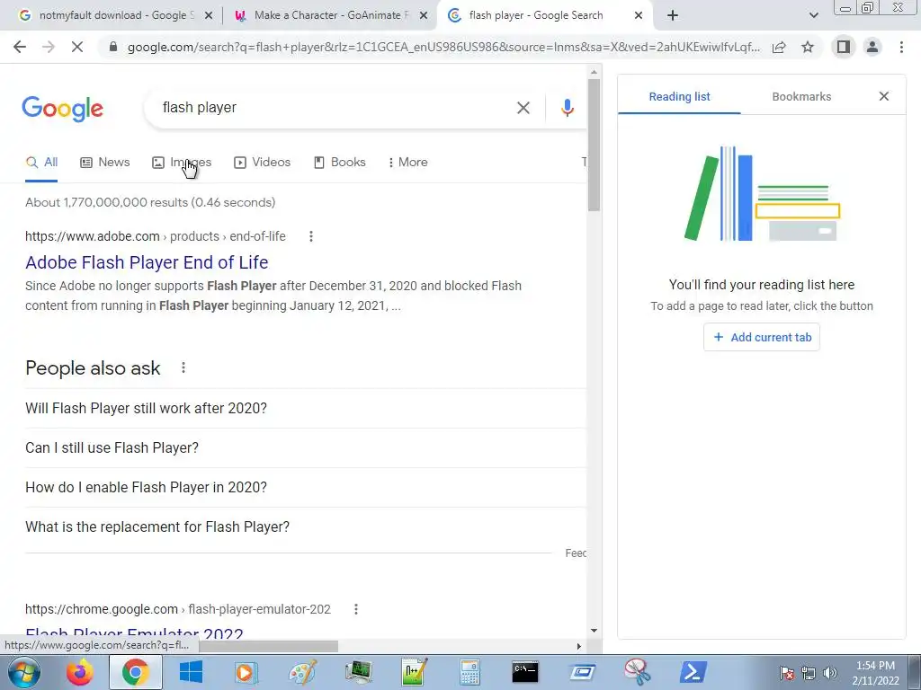The image size is (921, 690).
Task: Click the volume speaker tray icon
Action: pyautogui.click(x=829, y=673)
